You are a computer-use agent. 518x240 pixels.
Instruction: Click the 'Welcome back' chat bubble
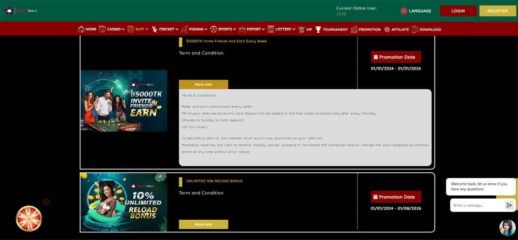(x=481, y=186)
